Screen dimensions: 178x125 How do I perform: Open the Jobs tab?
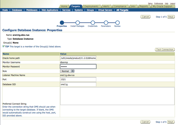pyautogui.click(x=133, y=6)
